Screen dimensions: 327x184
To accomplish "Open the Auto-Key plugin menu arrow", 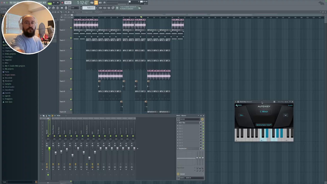I will 236,102.
